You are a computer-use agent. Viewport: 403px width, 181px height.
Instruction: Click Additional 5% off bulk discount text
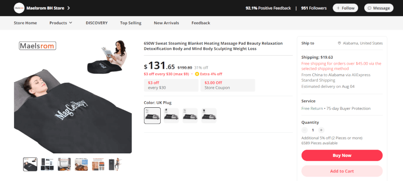332,138
